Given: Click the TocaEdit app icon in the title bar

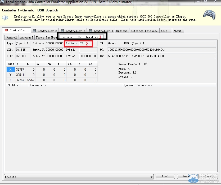Looking at the screenshot, I should 2,2.
